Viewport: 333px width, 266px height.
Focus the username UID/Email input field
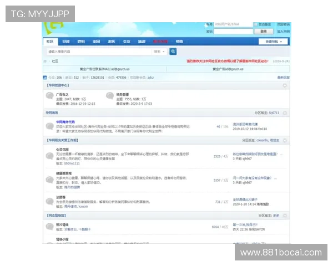pyautogui.click(x=233, y=24)
